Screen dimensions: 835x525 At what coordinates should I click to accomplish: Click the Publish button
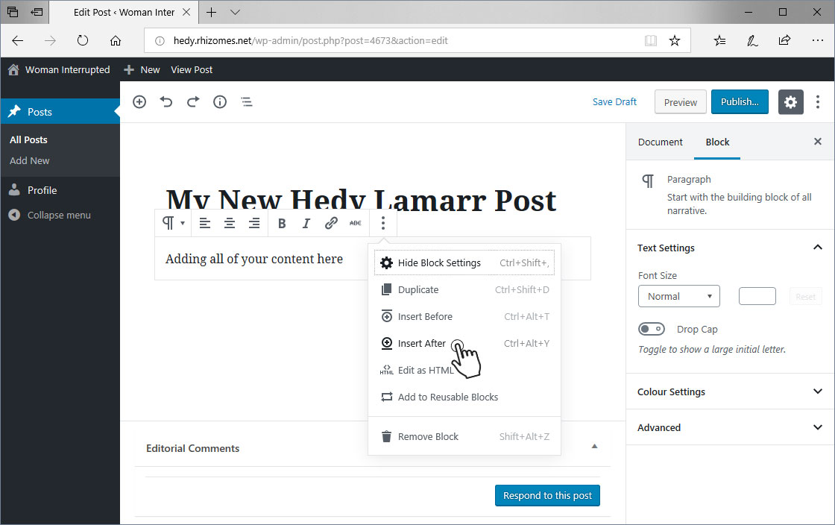coord(740,101)
